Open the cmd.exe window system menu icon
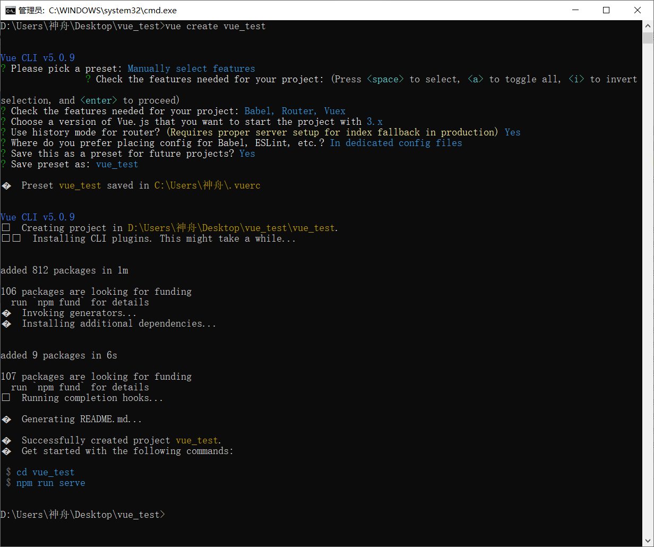The width and height of the screenshot is (654, 547). point(10,10)
